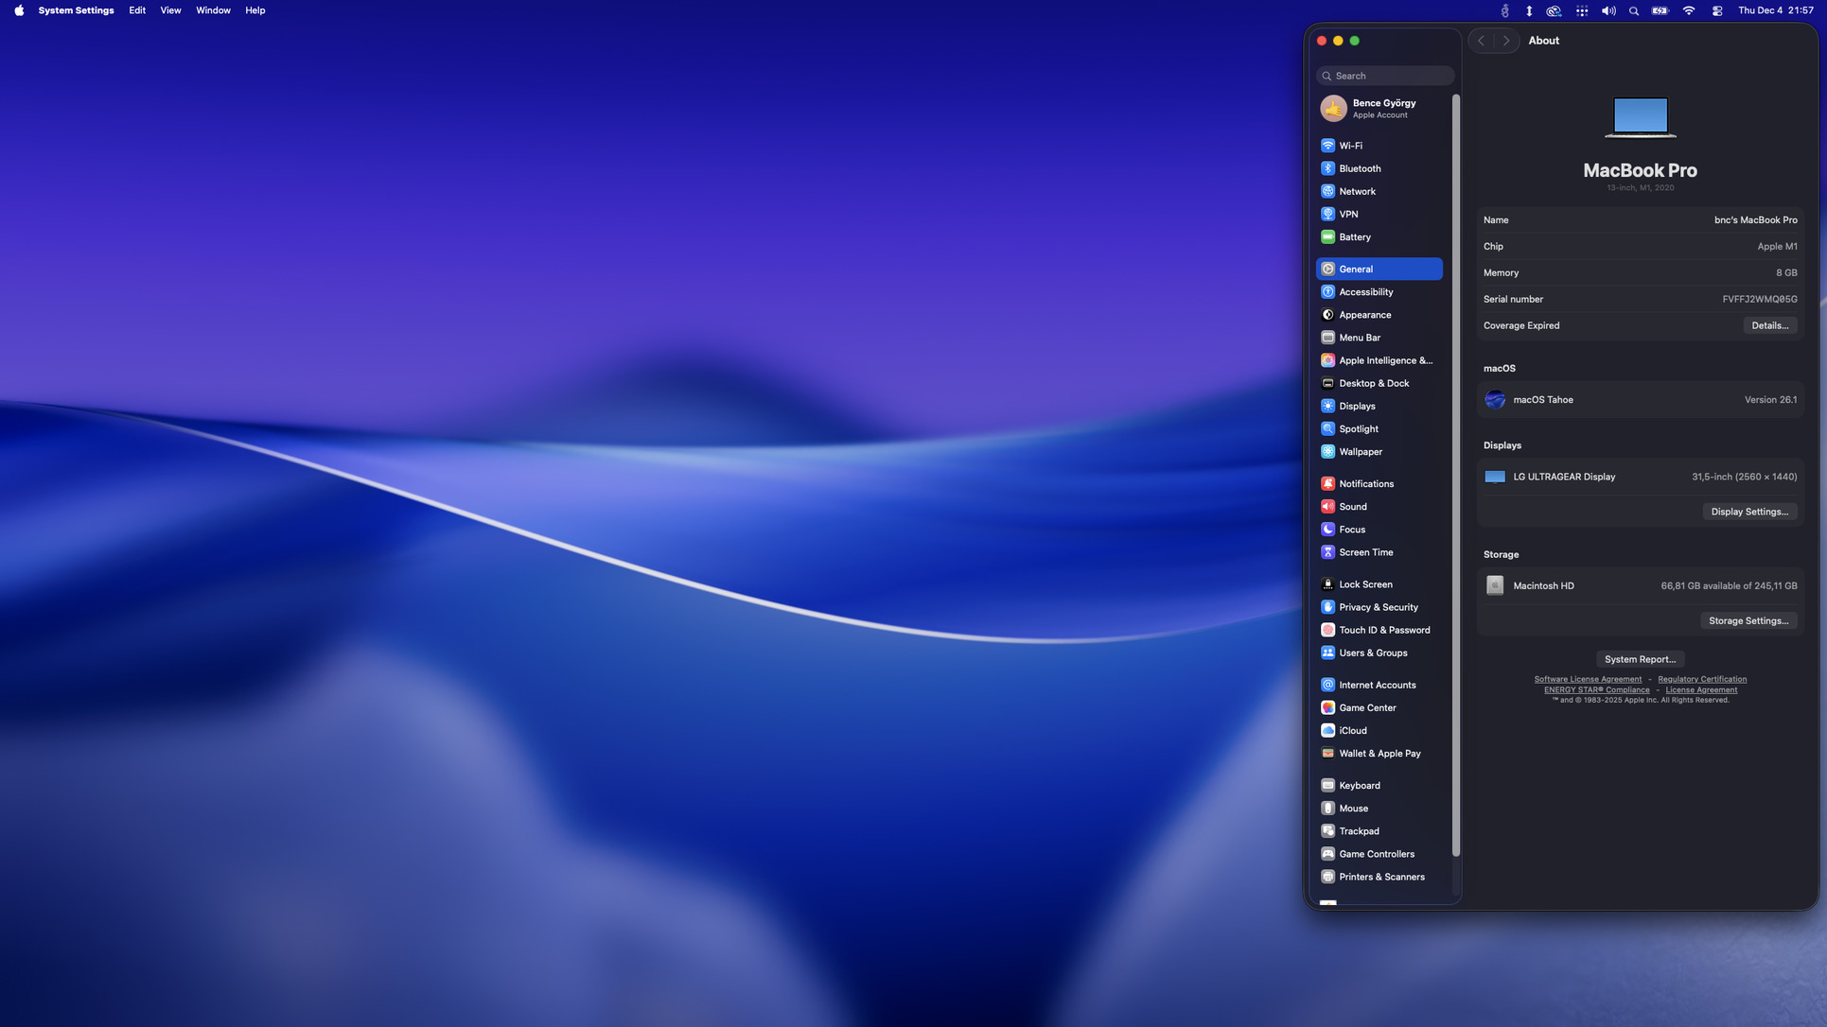
Task: Click the settings Search field
Action: (x=1385, y=76)
